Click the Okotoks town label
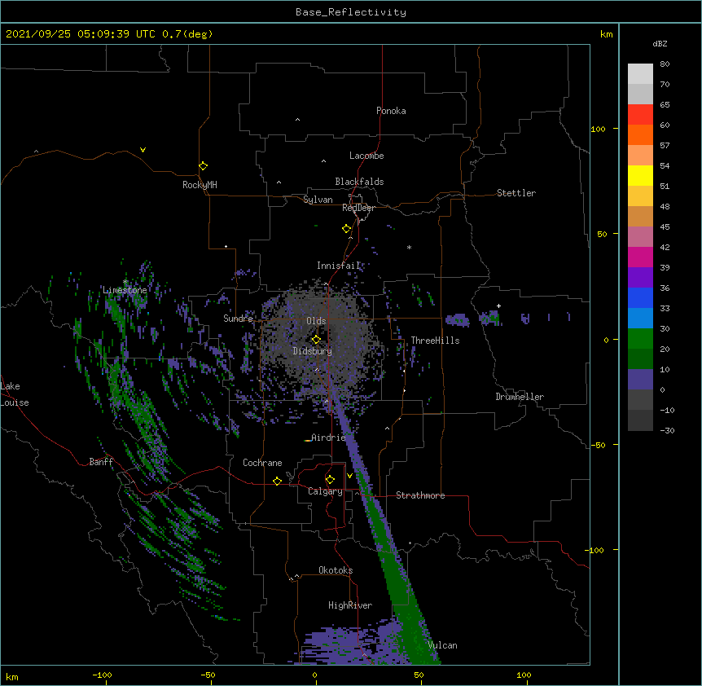This screenshot has width=702, height=686. pyautogui.click(x=336, y=570)
